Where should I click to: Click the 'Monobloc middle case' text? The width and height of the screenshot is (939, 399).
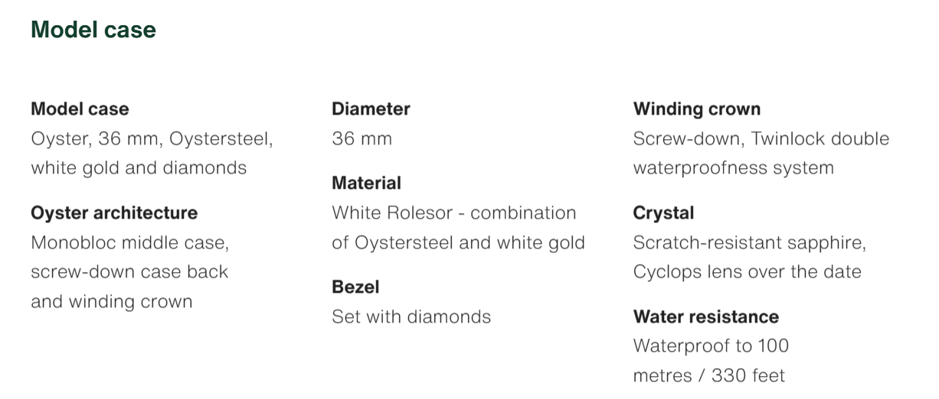click(x=130, y=242)
